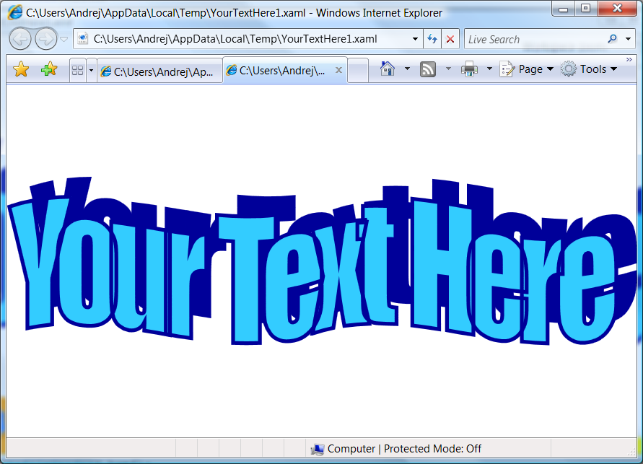Expand the Print options dropdown arrow
Viewport: 643px width, 464px height.
(489, 69)
